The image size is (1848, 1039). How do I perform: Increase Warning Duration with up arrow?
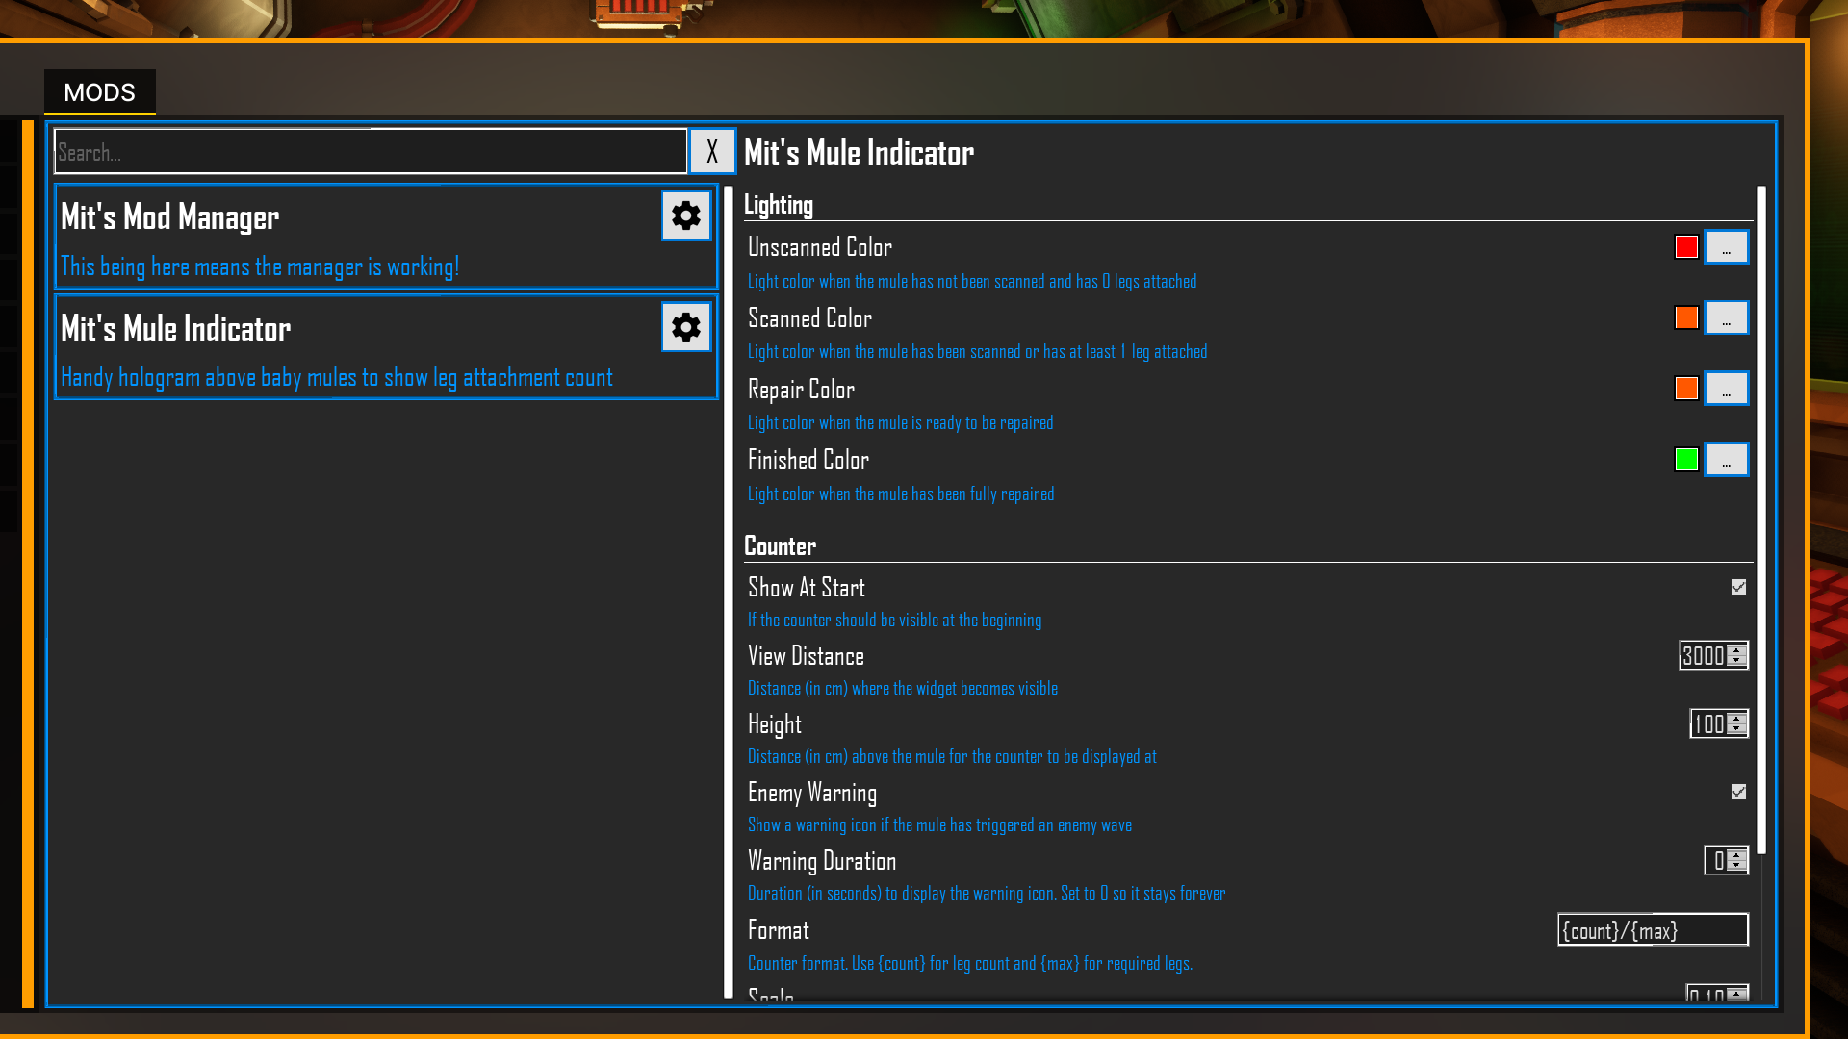point(1736,854)
